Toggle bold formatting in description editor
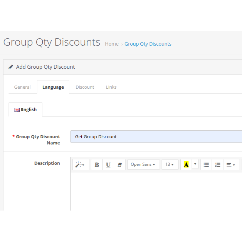 click(x=97, y=165)
